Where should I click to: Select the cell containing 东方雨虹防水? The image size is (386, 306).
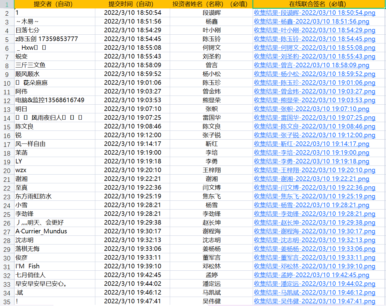click(x=55, y=197)
